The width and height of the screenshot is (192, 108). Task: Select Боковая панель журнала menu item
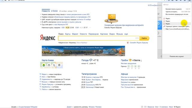tap(177, 9)
